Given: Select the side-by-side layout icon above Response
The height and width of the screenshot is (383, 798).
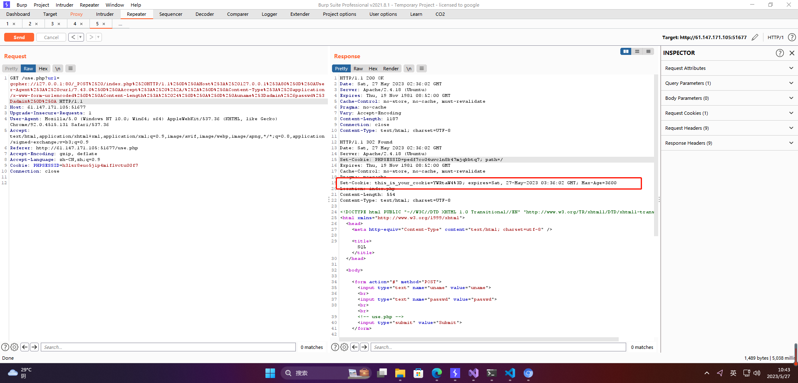Looking at the screenshot, I should pos(626,51).
